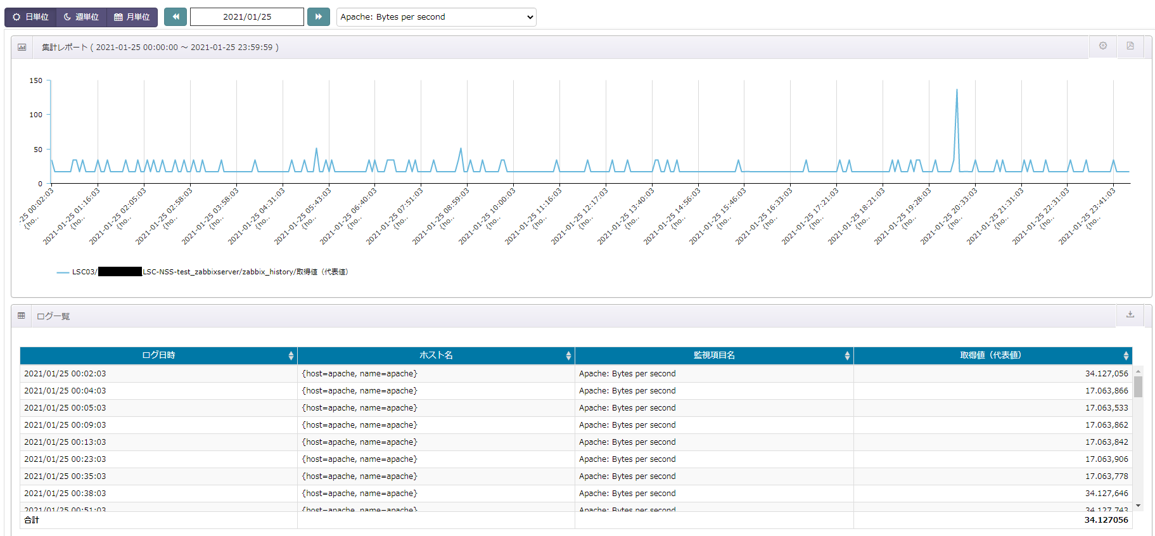Click x-axis label 2021-01-25 23:41:03
1155x536 pixels.
[1087, 216]
